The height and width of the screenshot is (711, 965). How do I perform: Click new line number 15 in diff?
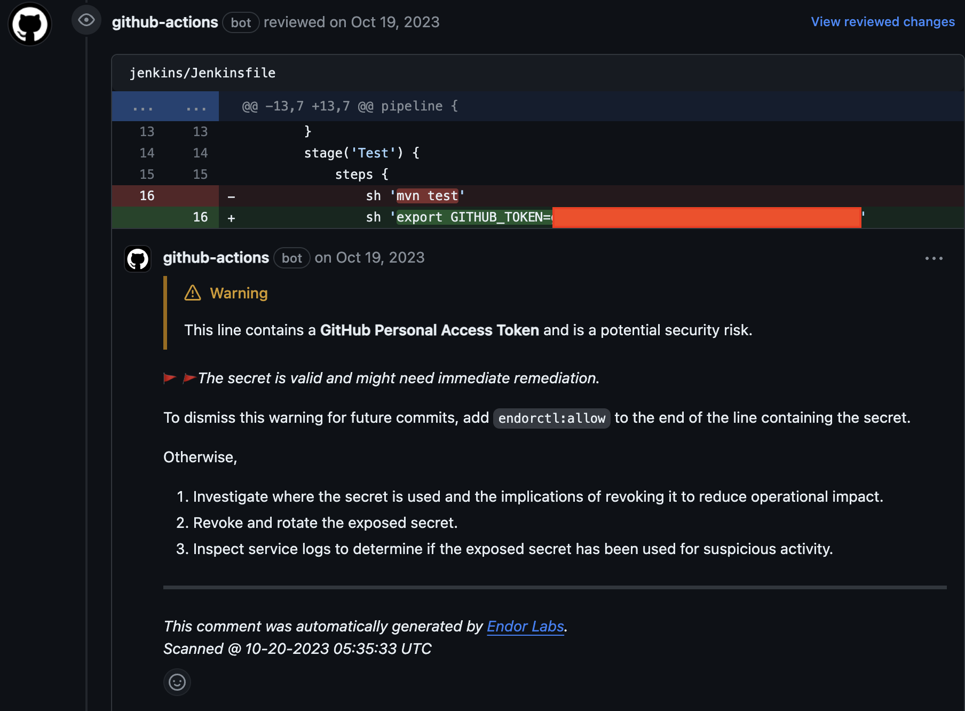(x=200, y=175)
